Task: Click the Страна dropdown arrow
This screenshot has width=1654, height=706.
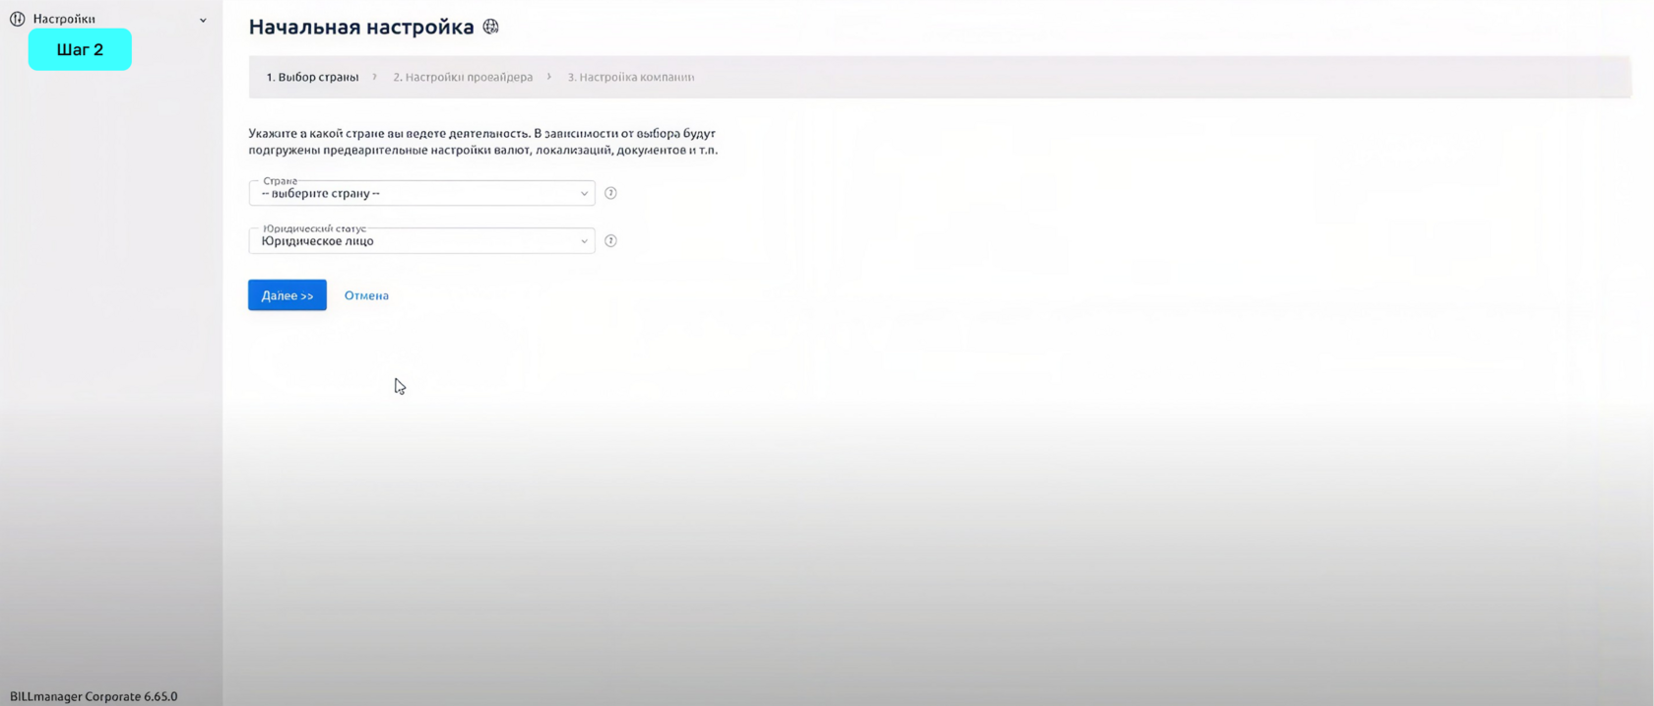Action: (584, 194)
